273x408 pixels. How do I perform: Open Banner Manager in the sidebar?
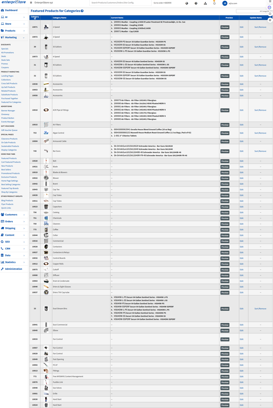8,111
